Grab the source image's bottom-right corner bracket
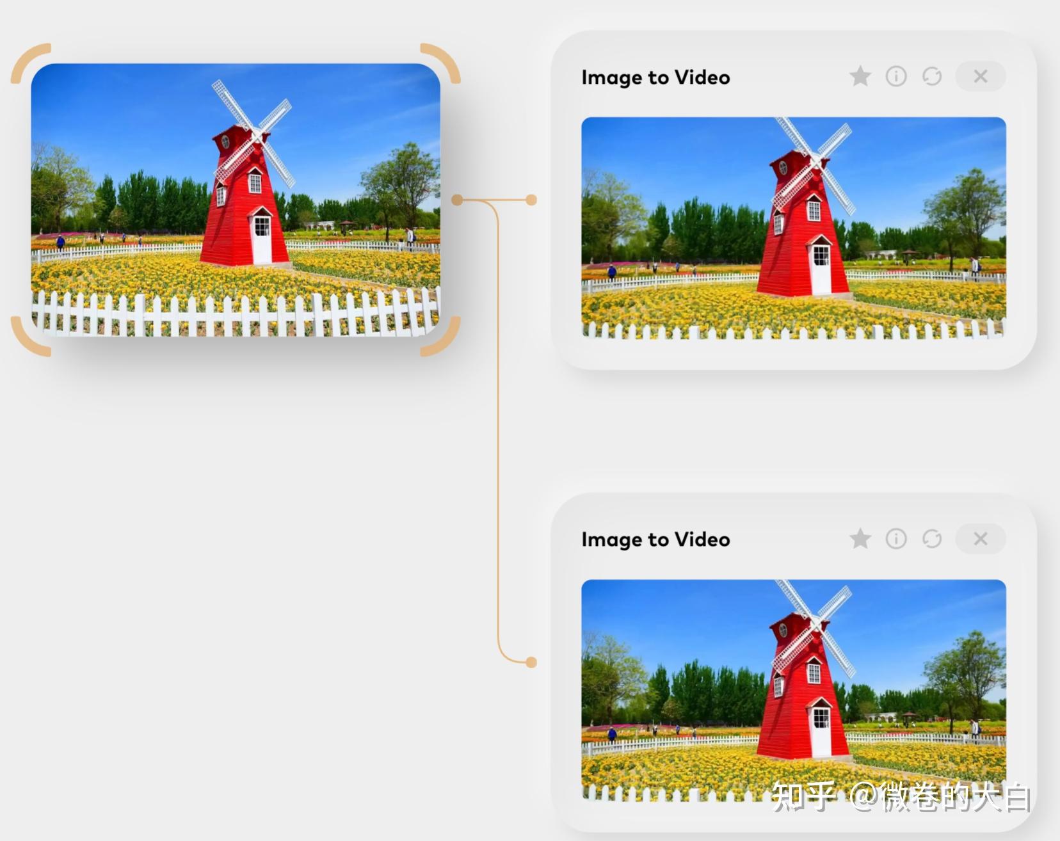The width and height of the screenshot is (1060, 841). click(441, 337)
